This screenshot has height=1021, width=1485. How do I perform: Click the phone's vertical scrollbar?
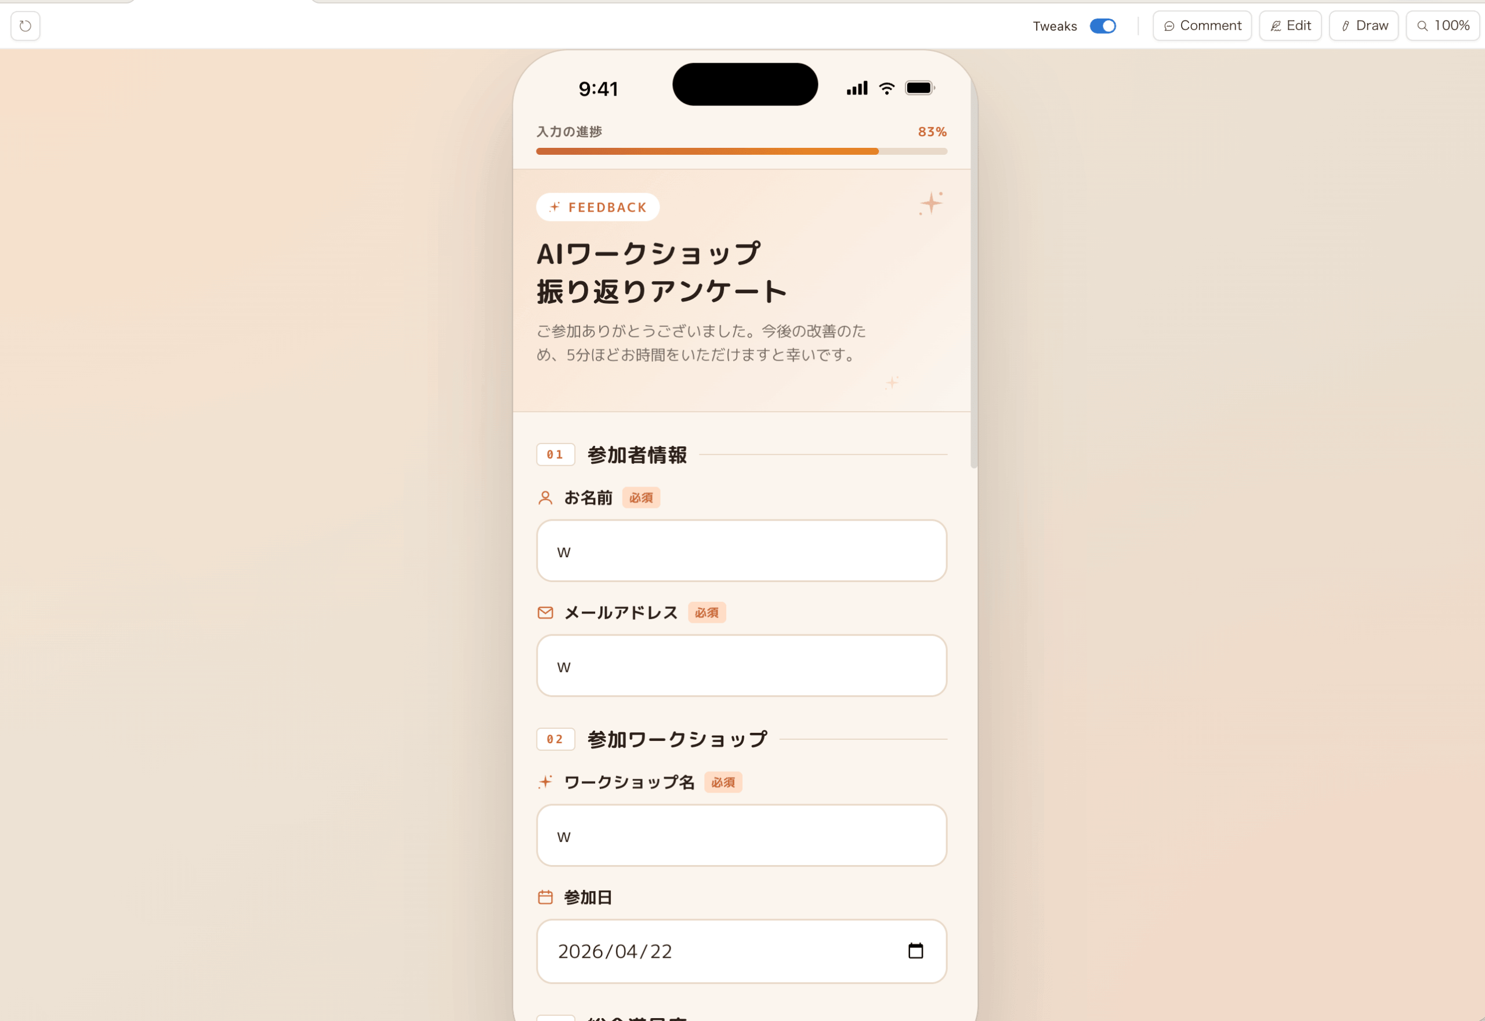click(x=973, y=275)
